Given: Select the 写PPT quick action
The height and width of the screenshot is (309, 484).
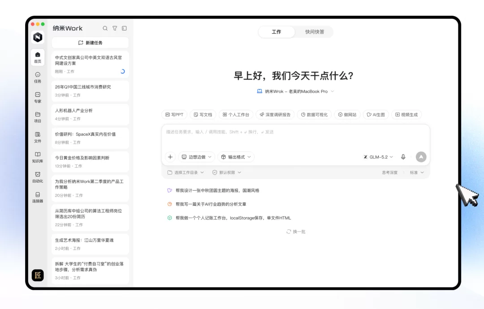Looking at the screenshot, I should pyautogui.click(x=174, y=115).
